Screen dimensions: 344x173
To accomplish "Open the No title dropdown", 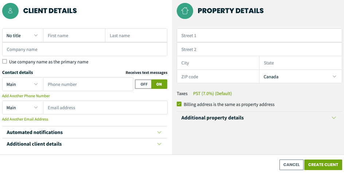I will 23,36.
